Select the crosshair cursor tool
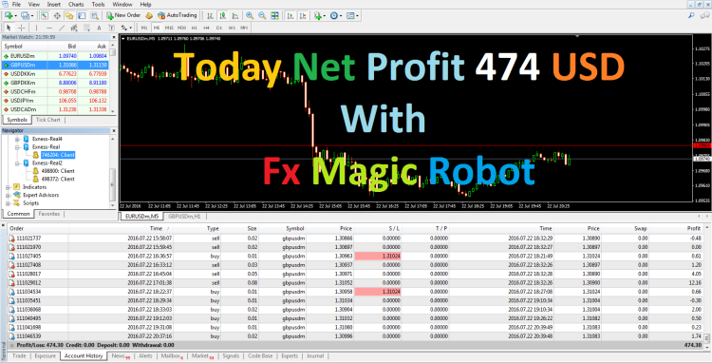Viewport: 712px width, 363px height. [x=21, y=28]
